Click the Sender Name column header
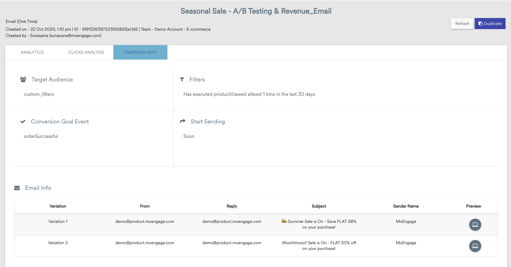The image size is (511, 267). click(x=406, y=206)
